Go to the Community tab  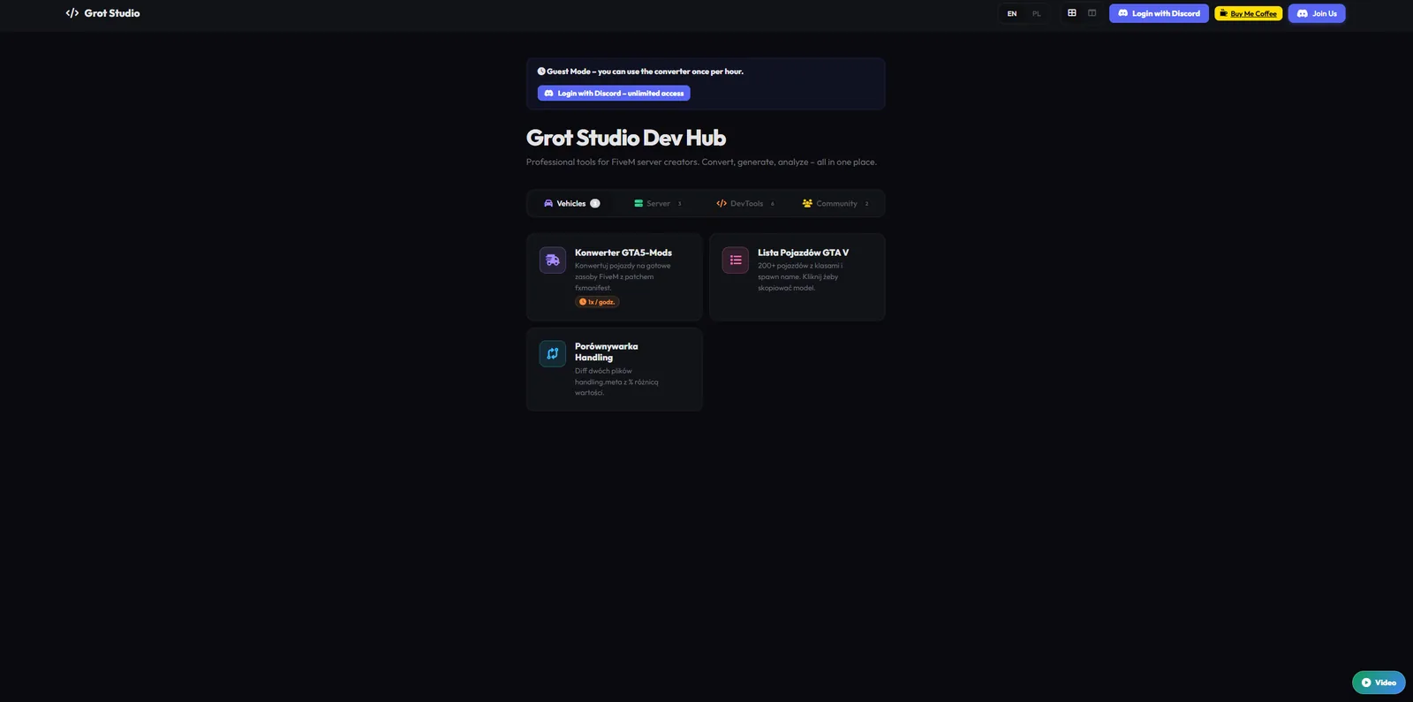(x=835, y=203)
